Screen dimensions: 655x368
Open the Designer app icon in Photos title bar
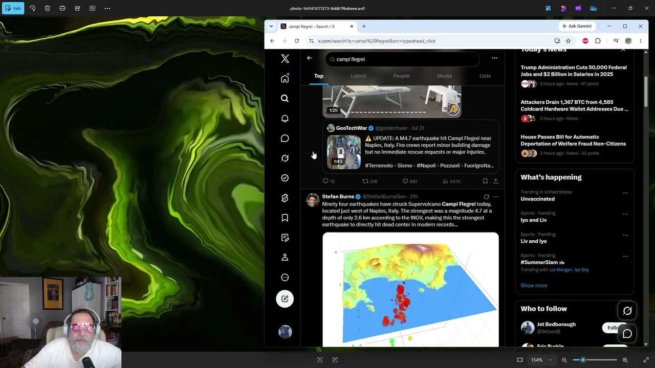coord(563,8)
